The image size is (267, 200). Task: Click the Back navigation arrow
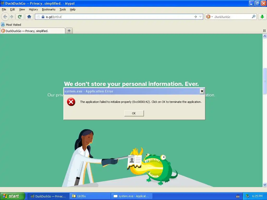point(5,17)
